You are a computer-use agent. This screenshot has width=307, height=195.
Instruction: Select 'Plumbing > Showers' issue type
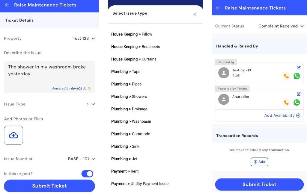point(129,97)
